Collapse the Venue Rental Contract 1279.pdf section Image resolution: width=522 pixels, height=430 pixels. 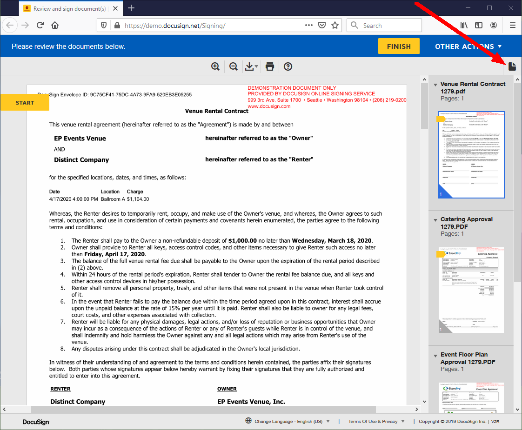(x=435, y=85)
